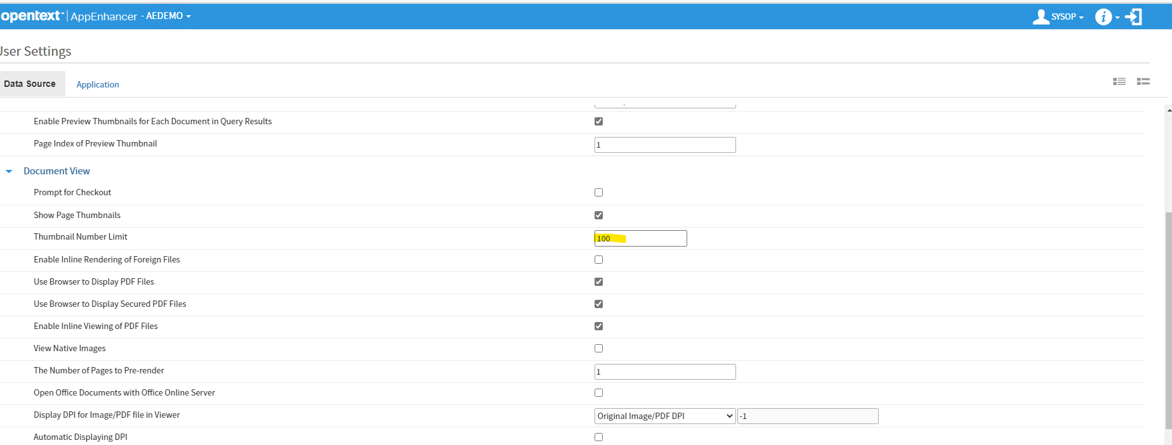
Task: Uncheck Show Page Thumbnails
Action: (598, 216)
